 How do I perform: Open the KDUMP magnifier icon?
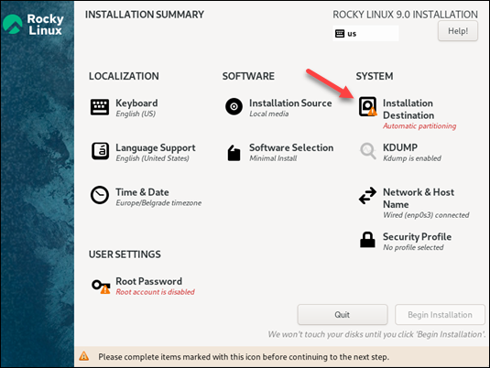tap(368, 151)
